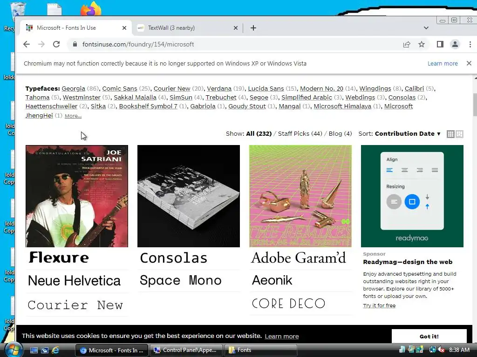Viewport: 477px width, 357px height.
Task: Open the Calibri typeface link
Action: coord(414,89)
